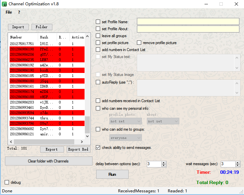This screenshot has height=195, width=244.
Task: Click the list's scroll right arrow
Action: [82, 142]
